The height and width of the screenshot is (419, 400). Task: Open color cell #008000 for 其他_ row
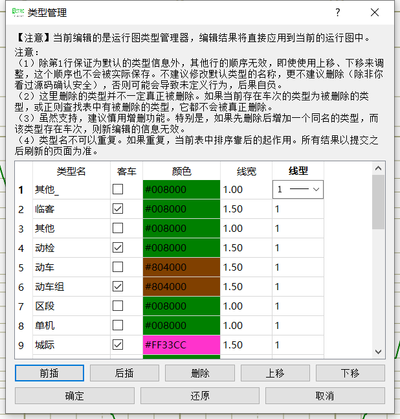[181, 190]
